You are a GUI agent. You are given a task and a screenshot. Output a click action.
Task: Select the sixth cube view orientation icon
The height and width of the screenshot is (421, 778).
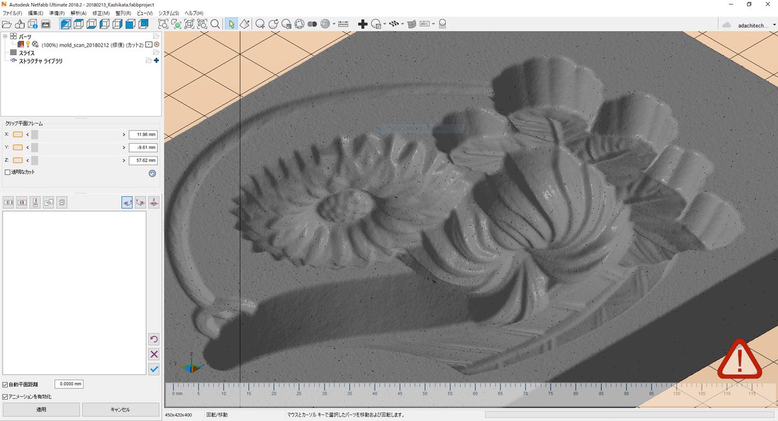click(130, 24)
